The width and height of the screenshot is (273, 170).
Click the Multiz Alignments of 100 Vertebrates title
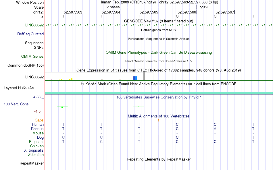[x=159, y=116]
